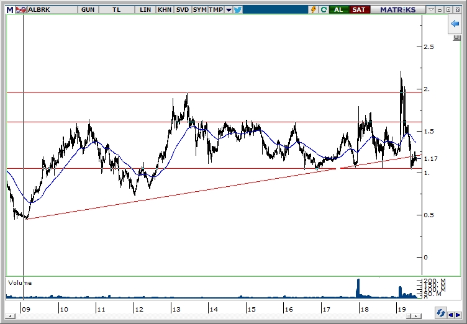Click the Volume panel label

[20, 283]
